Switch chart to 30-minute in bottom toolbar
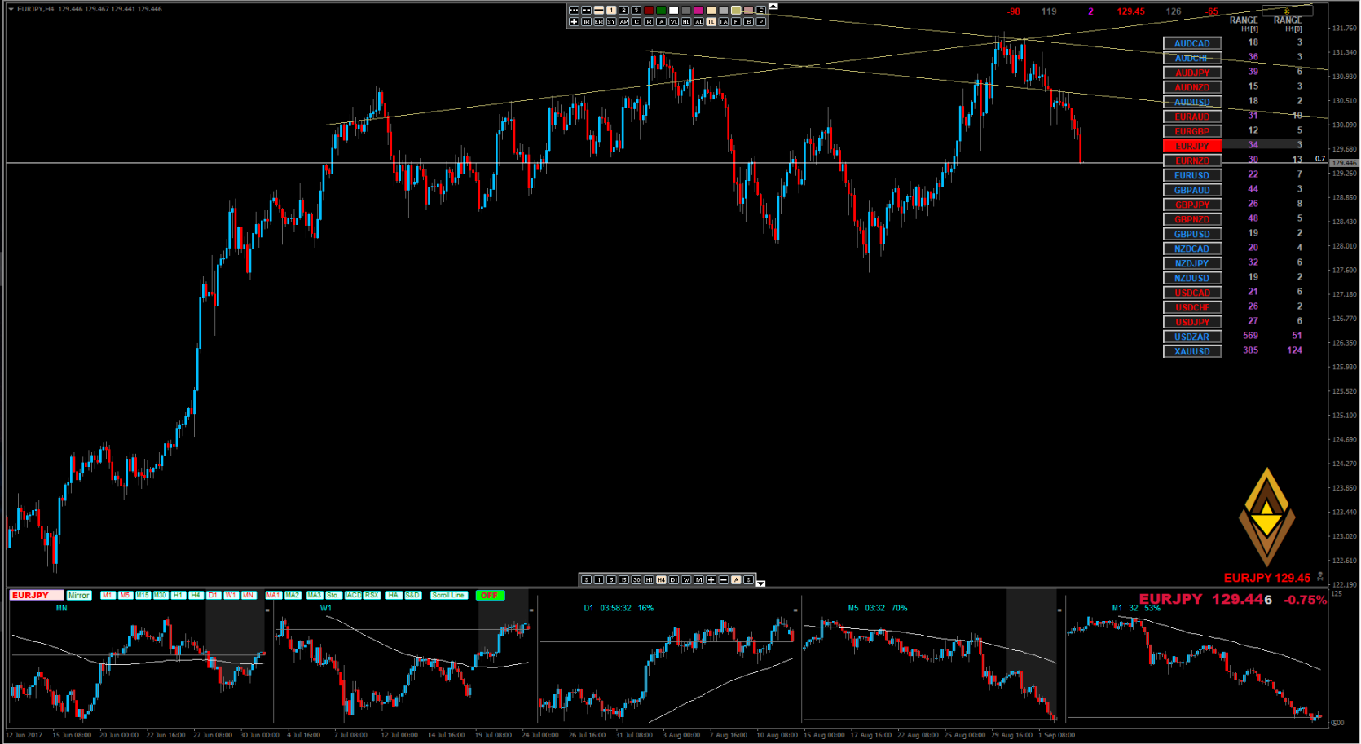1361x744 pixels. [636, 580]
